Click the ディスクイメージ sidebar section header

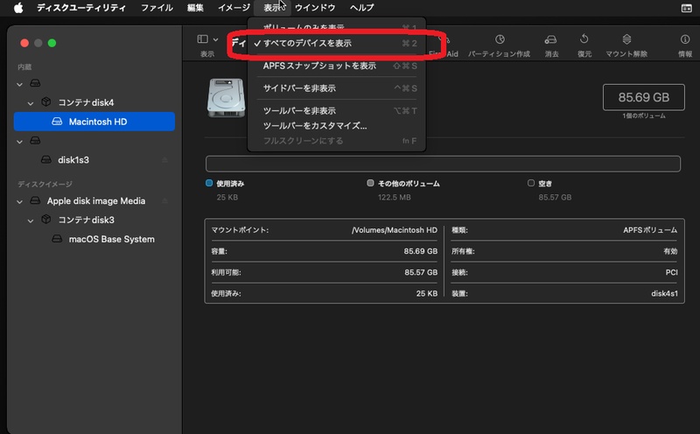45,184
